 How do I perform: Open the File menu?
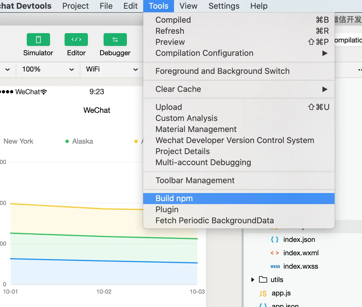106,6
